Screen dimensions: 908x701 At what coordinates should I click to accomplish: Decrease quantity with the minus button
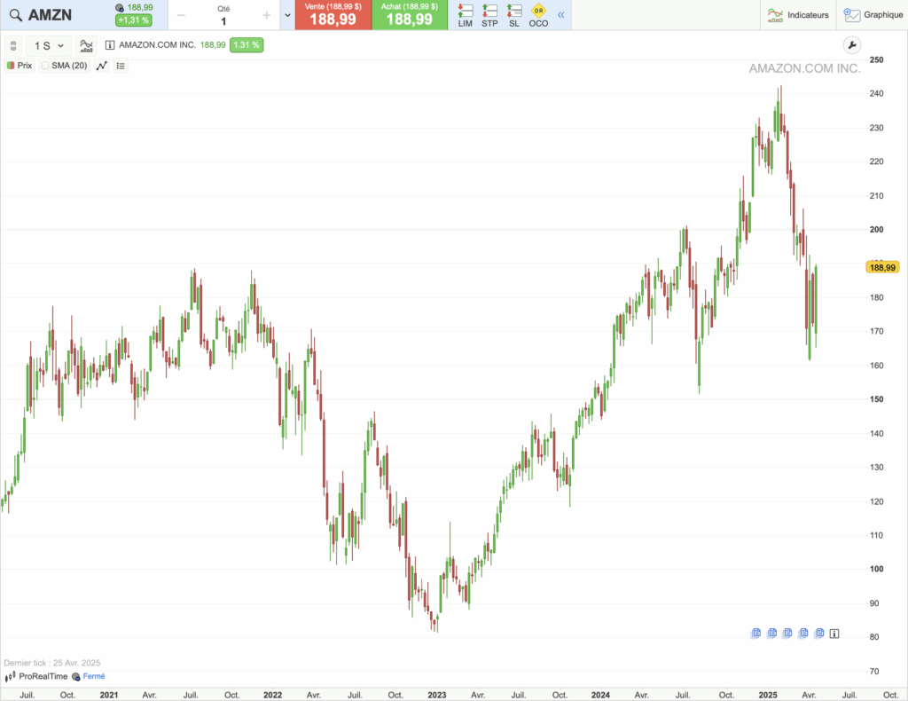pyautogui.click(x=181, y=16)
